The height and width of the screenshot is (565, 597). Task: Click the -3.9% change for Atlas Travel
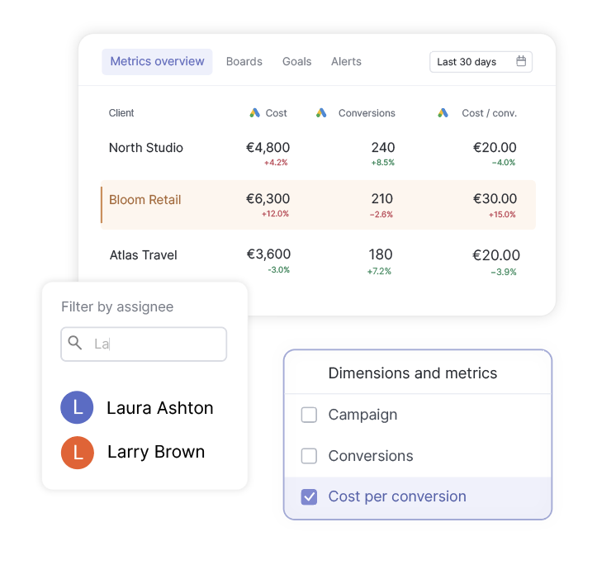tap(504, 272)
